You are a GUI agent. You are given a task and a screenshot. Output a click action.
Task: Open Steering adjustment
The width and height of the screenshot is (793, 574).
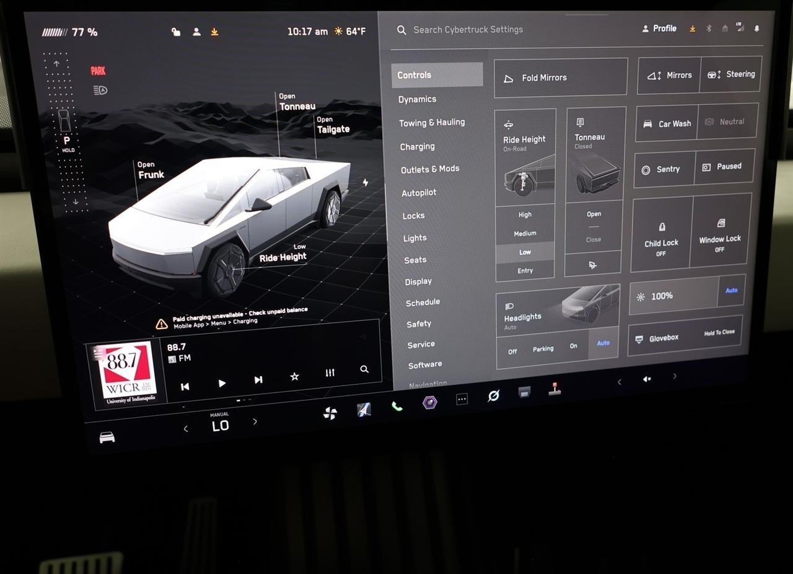pos(731,74)
